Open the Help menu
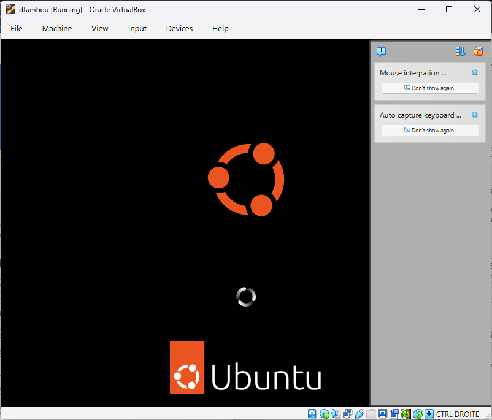This screenshot has width=492, height=420. [x=220, y=29]
